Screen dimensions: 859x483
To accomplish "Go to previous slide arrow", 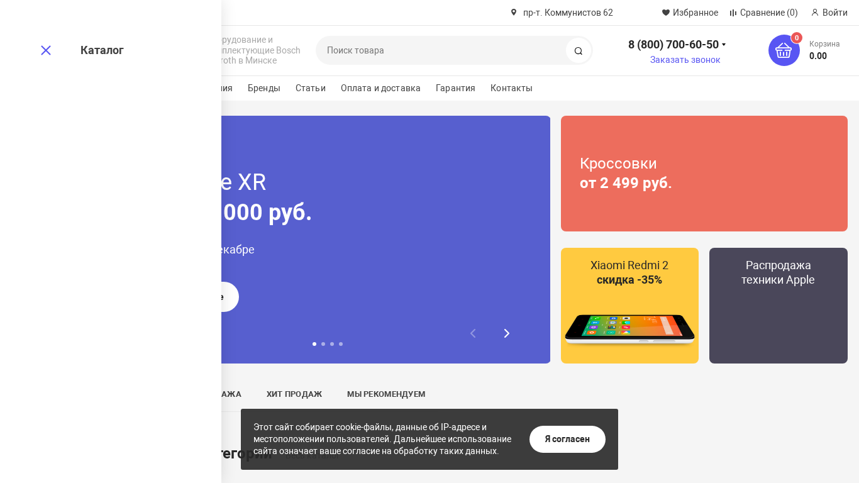I will pos(473,333).
